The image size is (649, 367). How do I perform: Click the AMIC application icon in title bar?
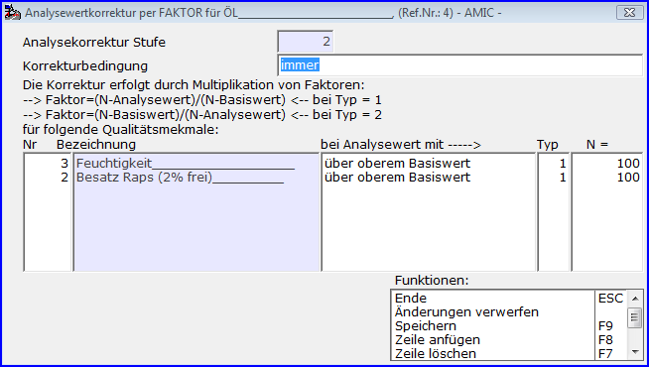point(13,13)
